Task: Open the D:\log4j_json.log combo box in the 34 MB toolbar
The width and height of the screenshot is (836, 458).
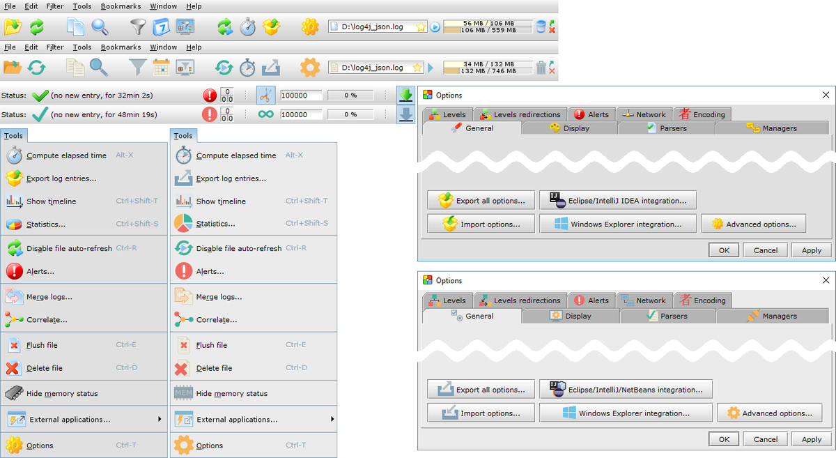Action: click(376, 68)
